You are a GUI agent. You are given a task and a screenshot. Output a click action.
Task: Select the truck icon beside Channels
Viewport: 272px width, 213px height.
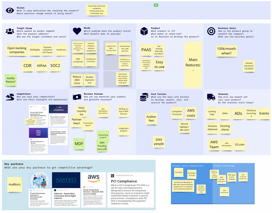pyautogui.click(x=211, y=97)
